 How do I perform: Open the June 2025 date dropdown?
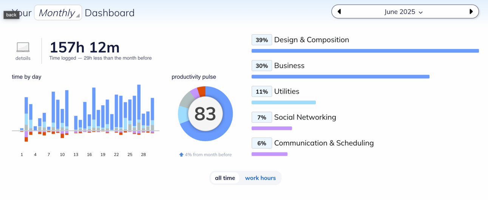(x=403, y=12)
